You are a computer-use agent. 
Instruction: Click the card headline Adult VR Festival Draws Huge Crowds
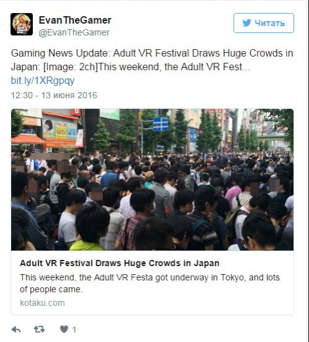pyautogui.click(x=120, y=263)
